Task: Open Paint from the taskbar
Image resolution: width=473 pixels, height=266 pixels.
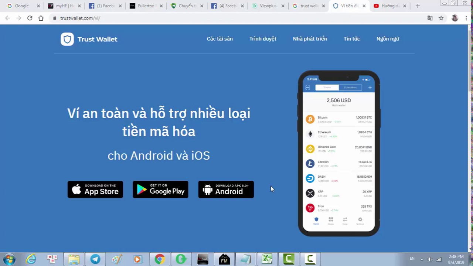Action: point(117,259)
